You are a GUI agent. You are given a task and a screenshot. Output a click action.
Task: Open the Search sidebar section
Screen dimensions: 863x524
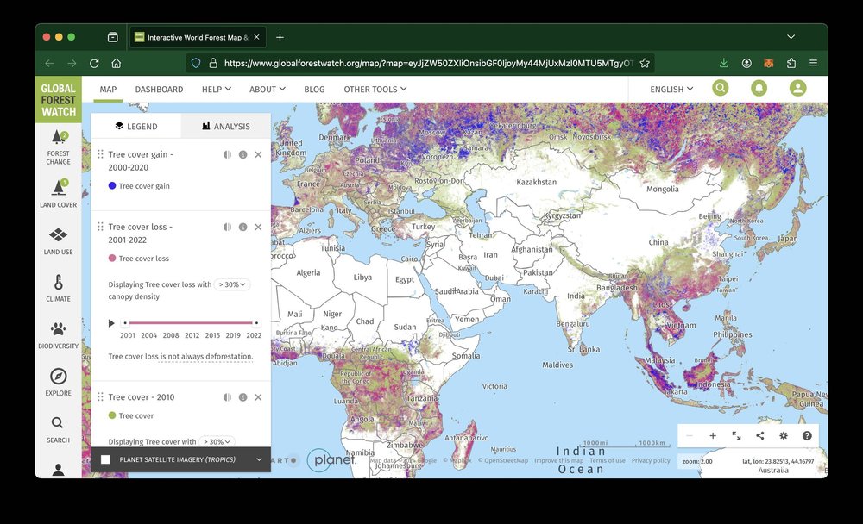58,429
